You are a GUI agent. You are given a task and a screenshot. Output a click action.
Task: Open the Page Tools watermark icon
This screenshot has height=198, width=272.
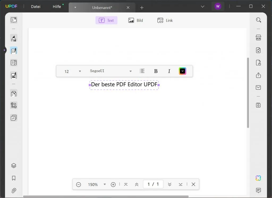14,118
